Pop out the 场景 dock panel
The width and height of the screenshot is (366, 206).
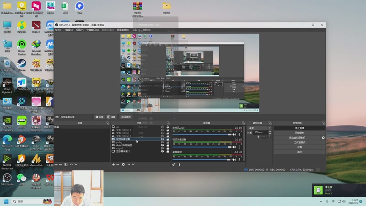pos(108,123)
